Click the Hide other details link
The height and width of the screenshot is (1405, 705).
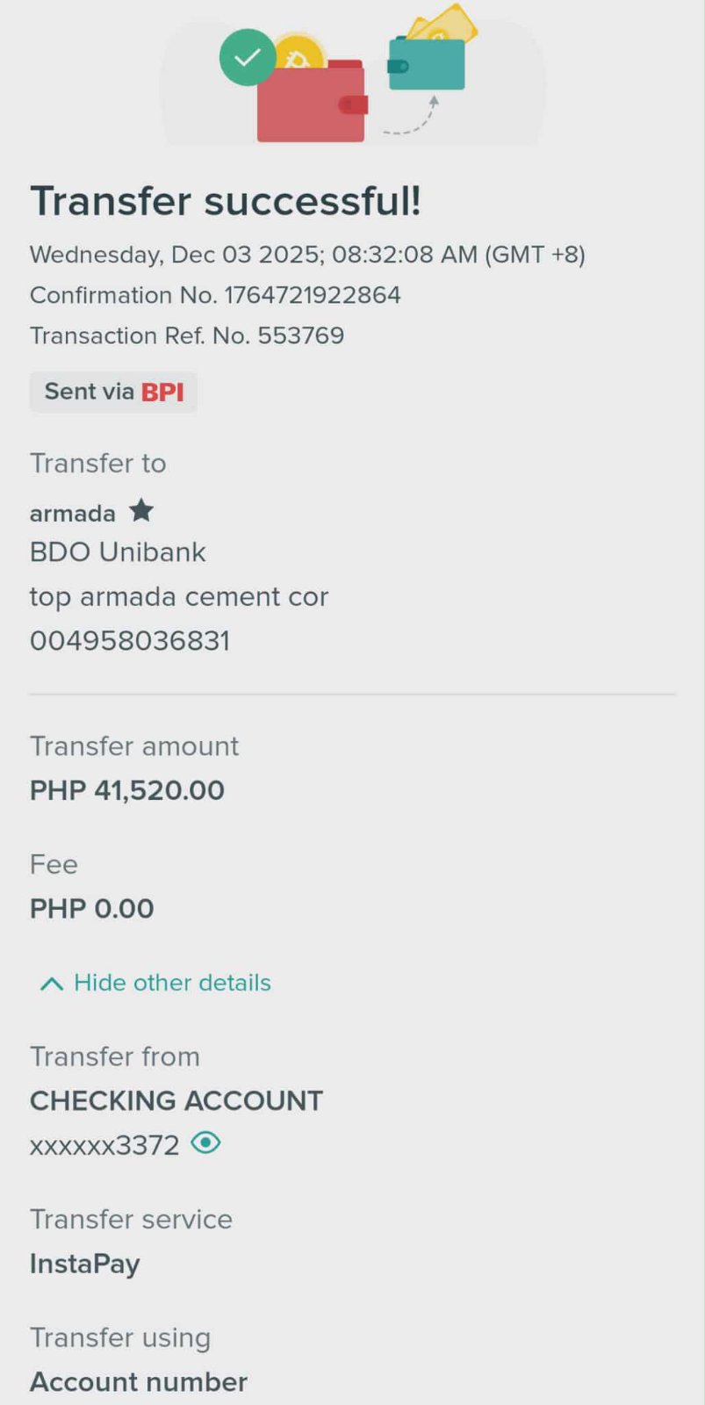click(x=172, y=983)
